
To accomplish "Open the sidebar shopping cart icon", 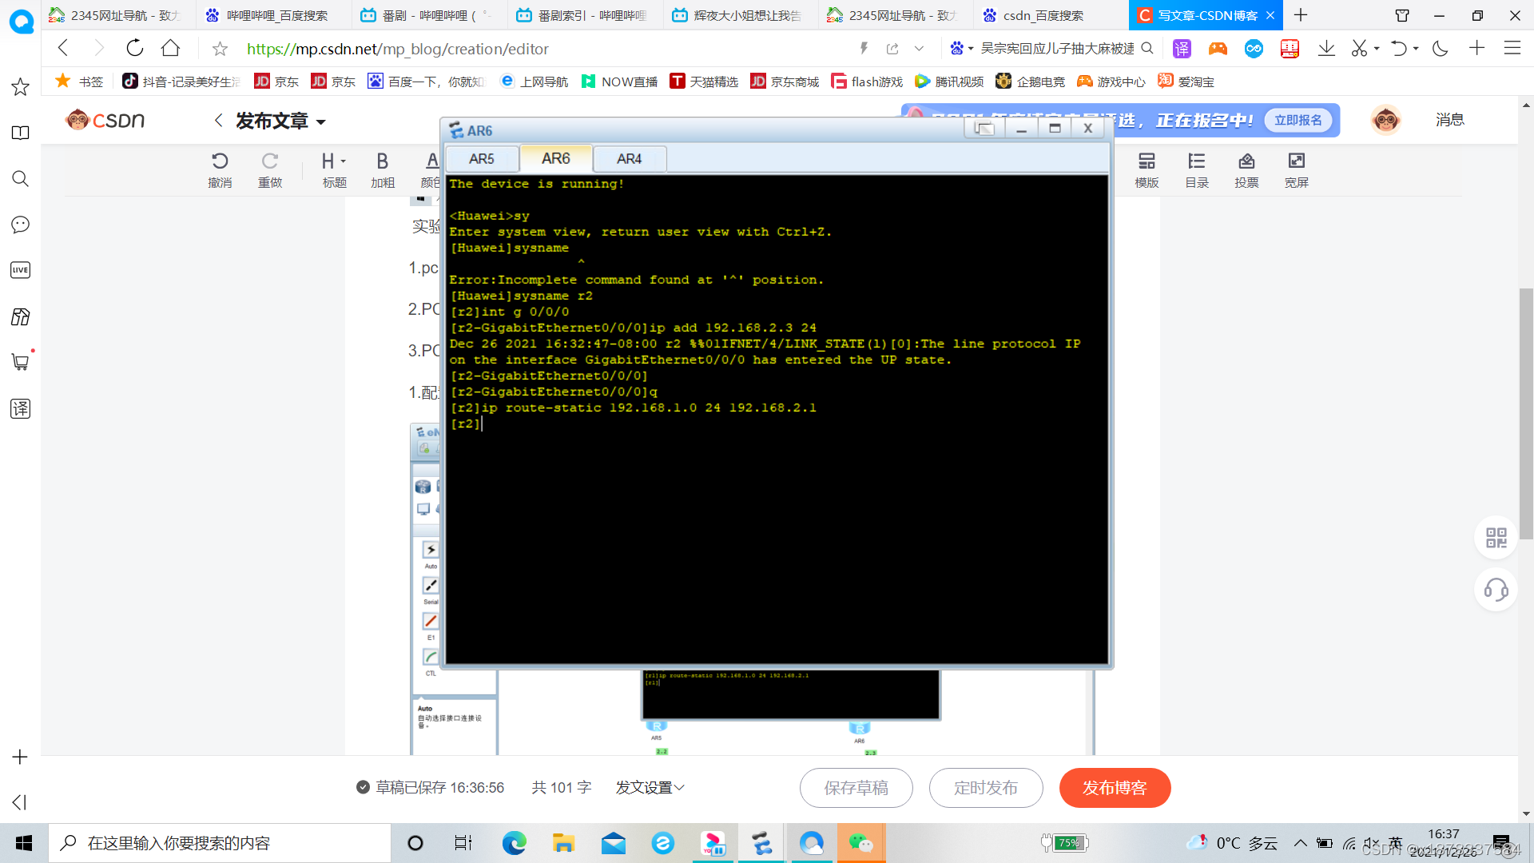I will pos(20,362).
